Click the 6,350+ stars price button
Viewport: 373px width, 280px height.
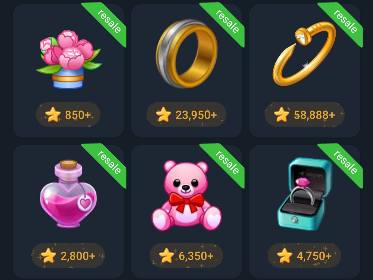point(186,256)
